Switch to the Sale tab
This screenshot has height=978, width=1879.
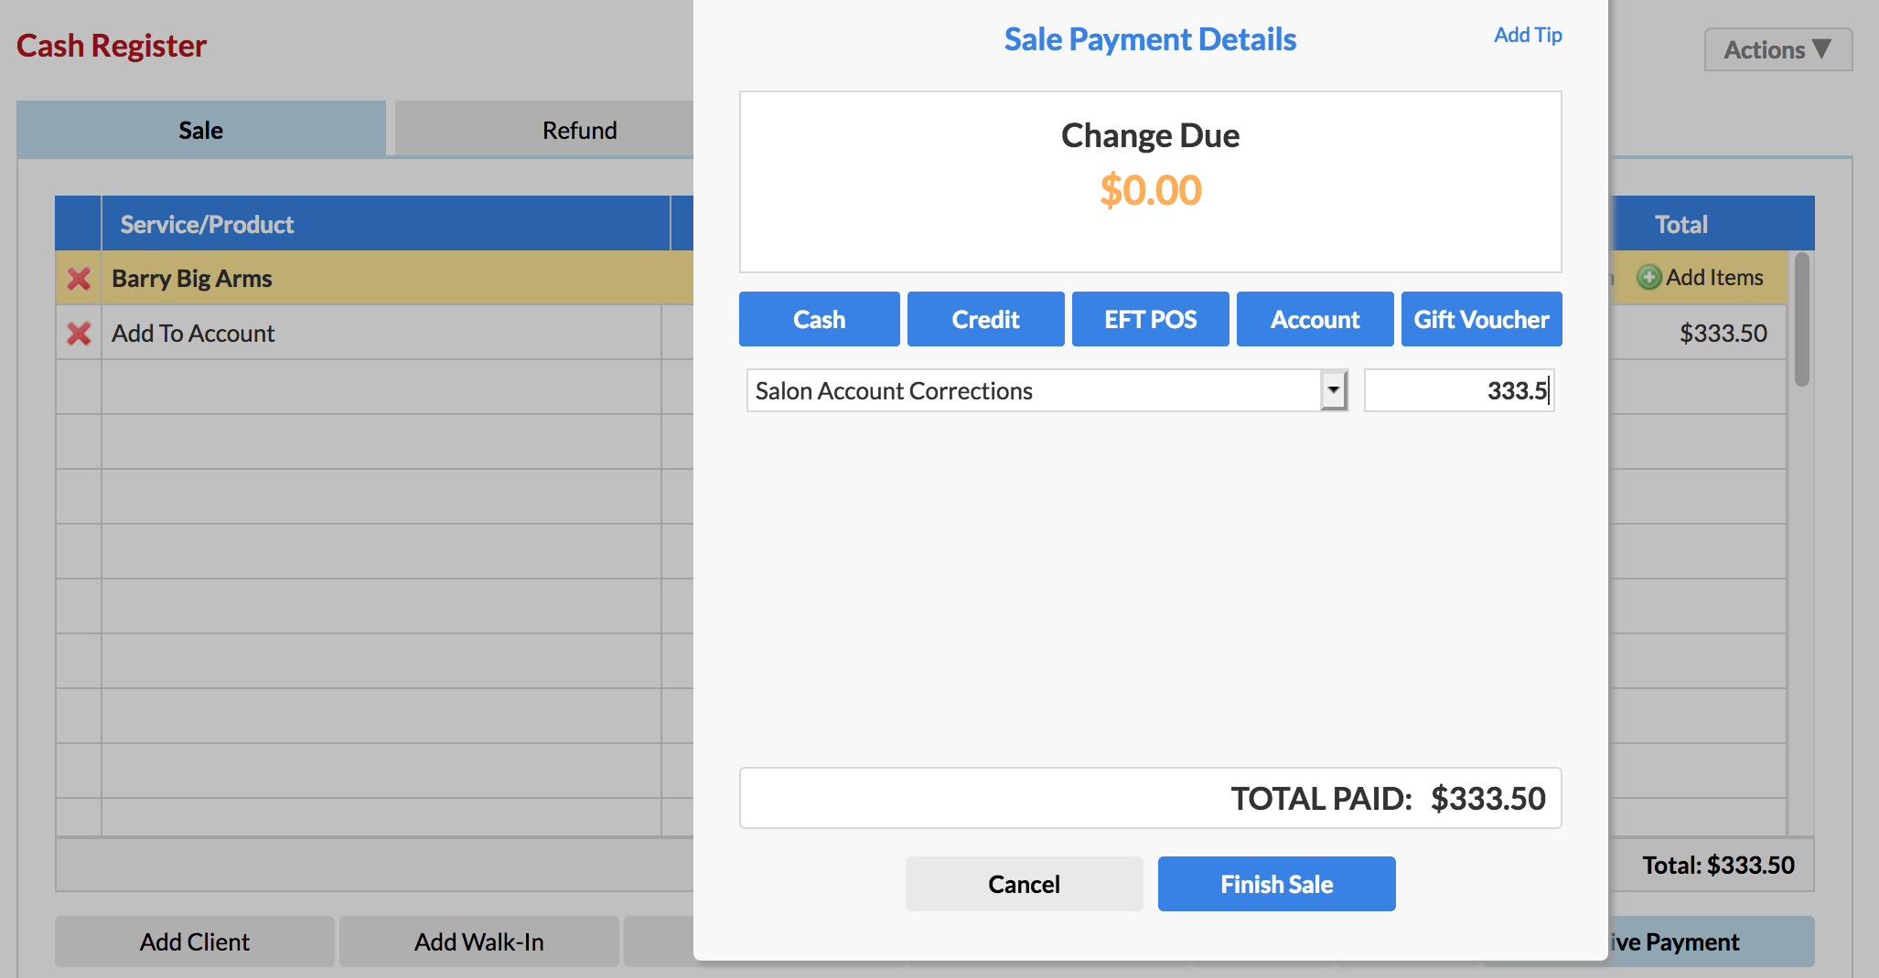point(201,130)
